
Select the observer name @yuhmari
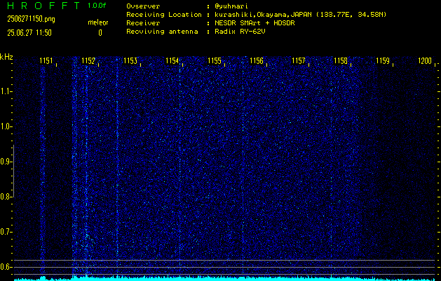coord(231,6)
